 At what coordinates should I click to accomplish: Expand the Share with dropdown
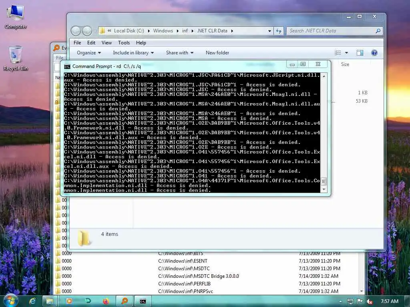pyautogui.click(x=180, y=53)
